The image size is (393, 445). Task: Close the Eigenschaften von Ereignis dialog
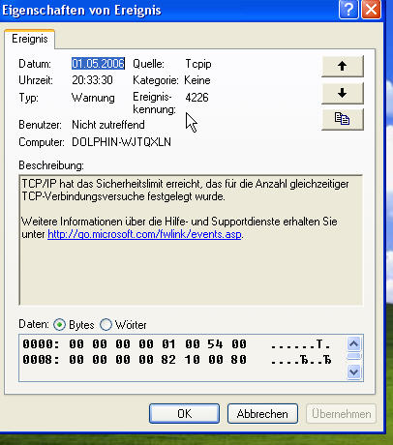(x=371, y=10)
